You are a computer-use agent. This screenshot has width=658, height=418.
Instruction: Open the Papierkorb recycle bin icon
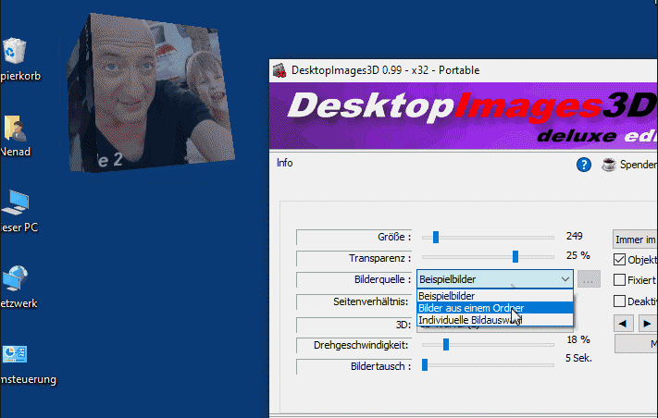tap(15, 51)
